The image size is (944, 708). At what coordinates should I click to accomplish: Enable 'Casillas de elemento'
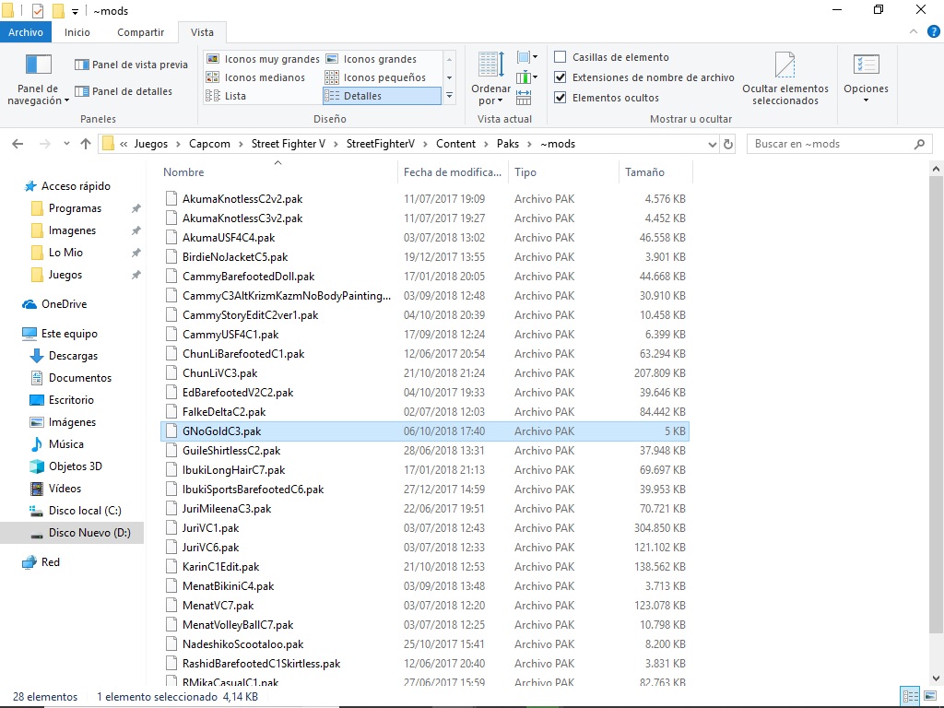[x=559, y=57]
